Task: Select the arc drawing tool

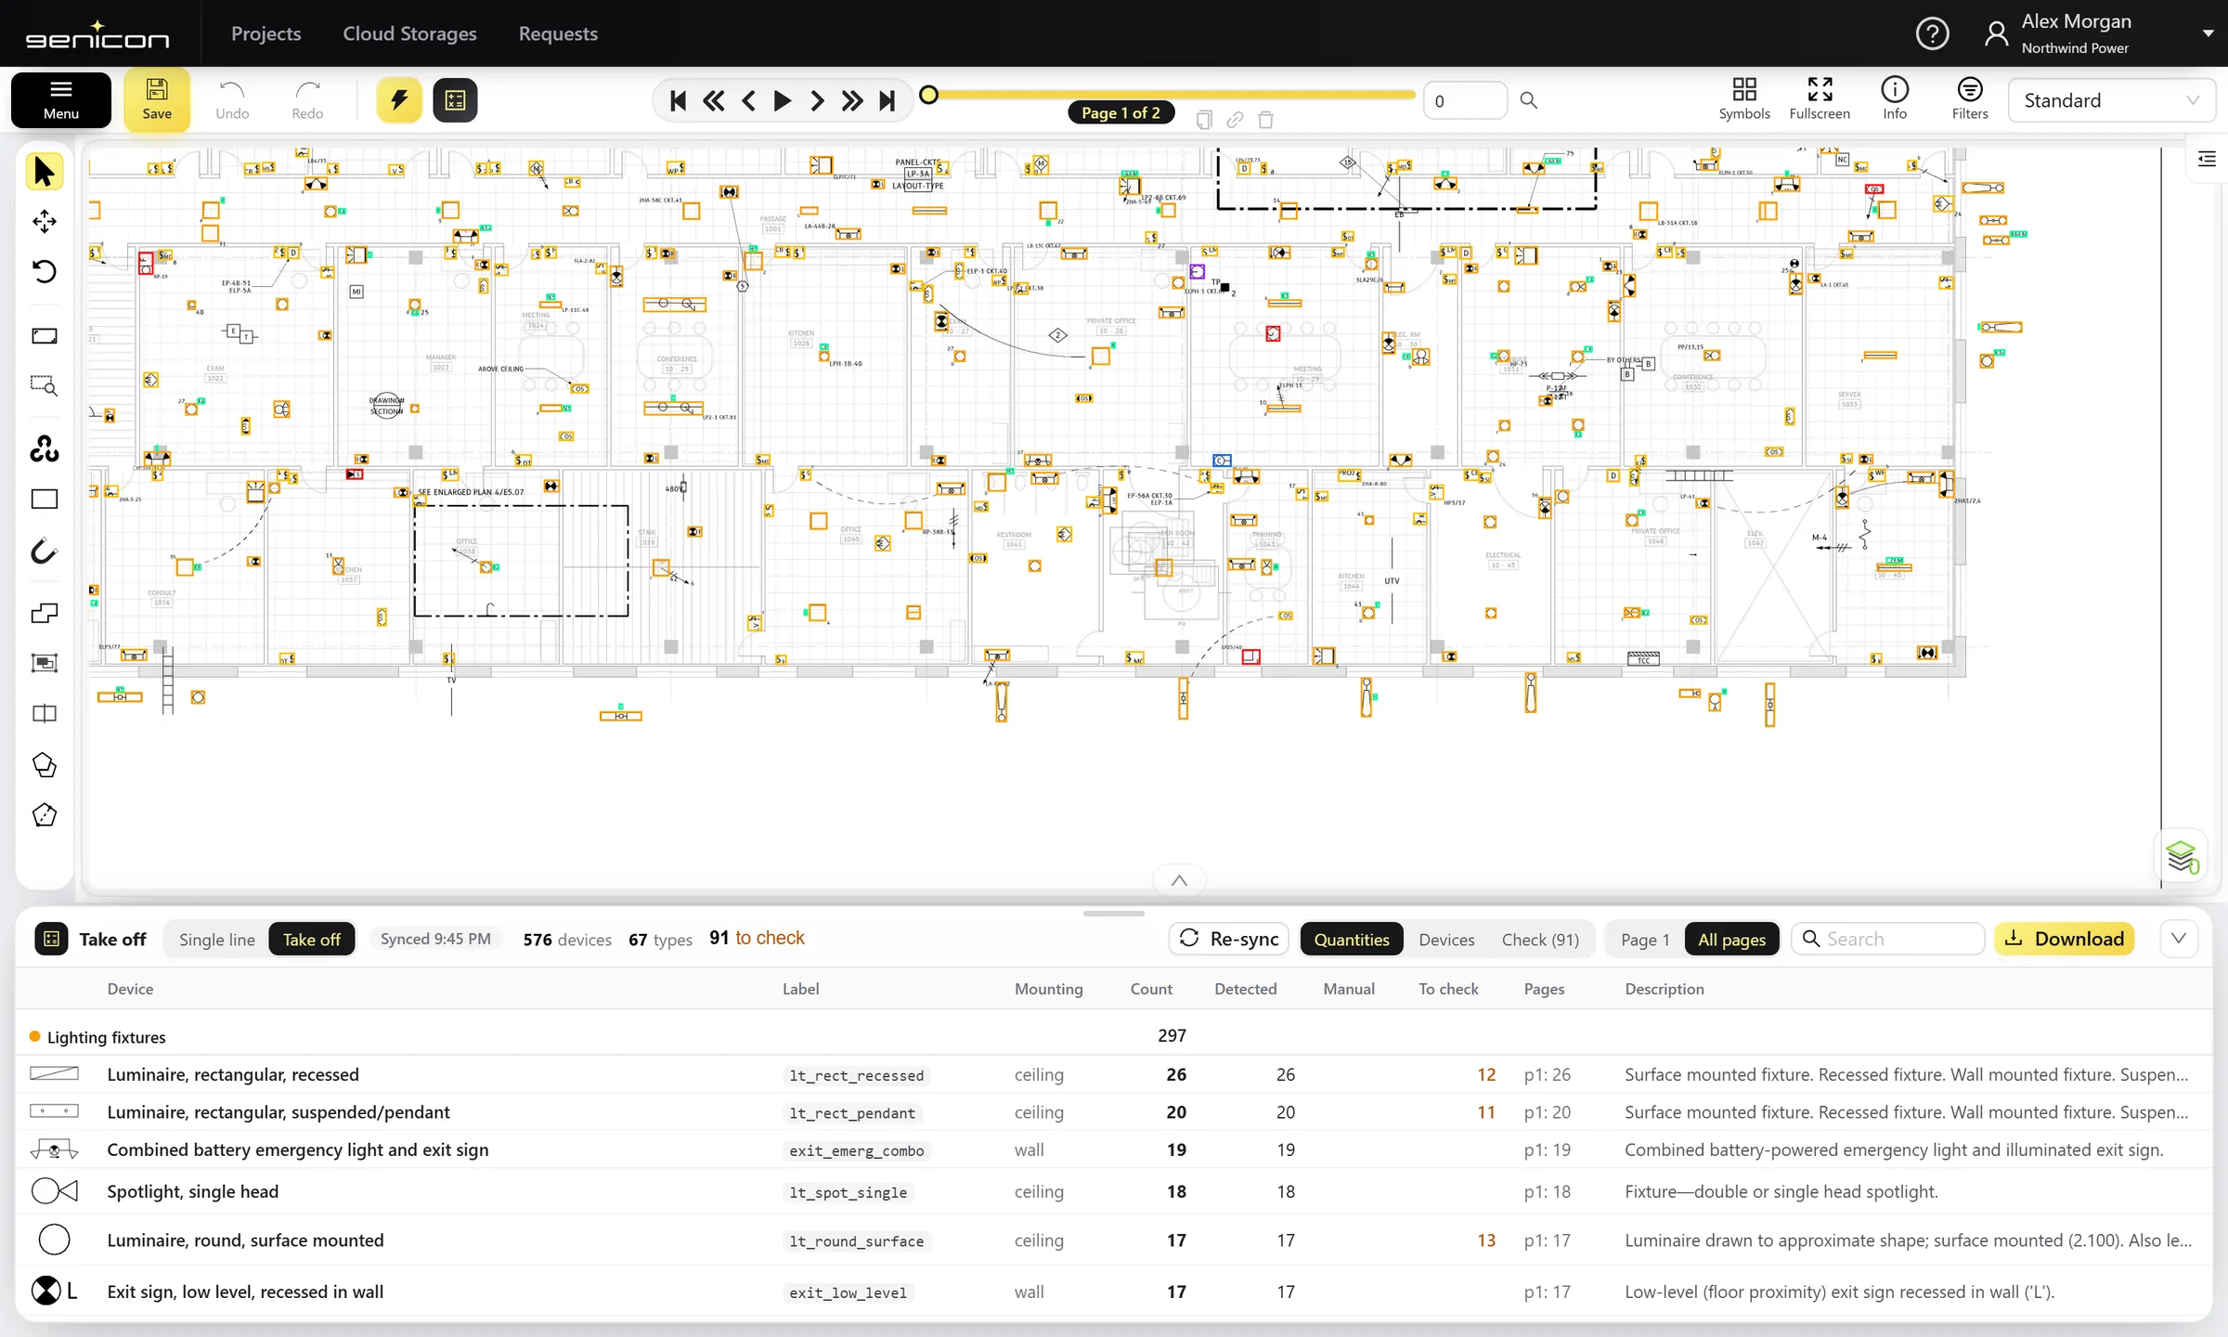Action: click(44, 552)
